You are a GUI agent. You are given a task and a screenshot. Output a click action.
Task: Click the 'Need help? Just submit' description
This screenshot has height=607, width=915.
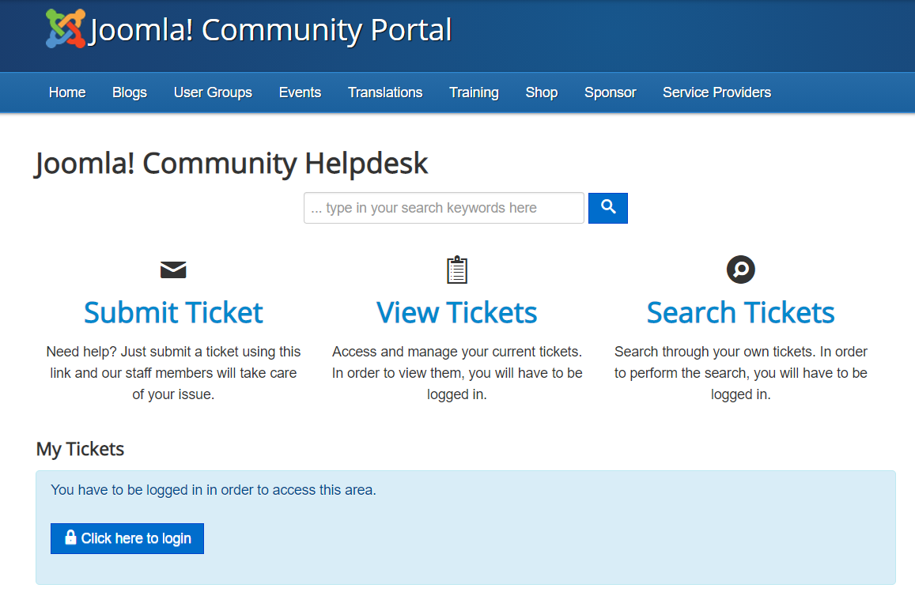click(x=173, y=373)
